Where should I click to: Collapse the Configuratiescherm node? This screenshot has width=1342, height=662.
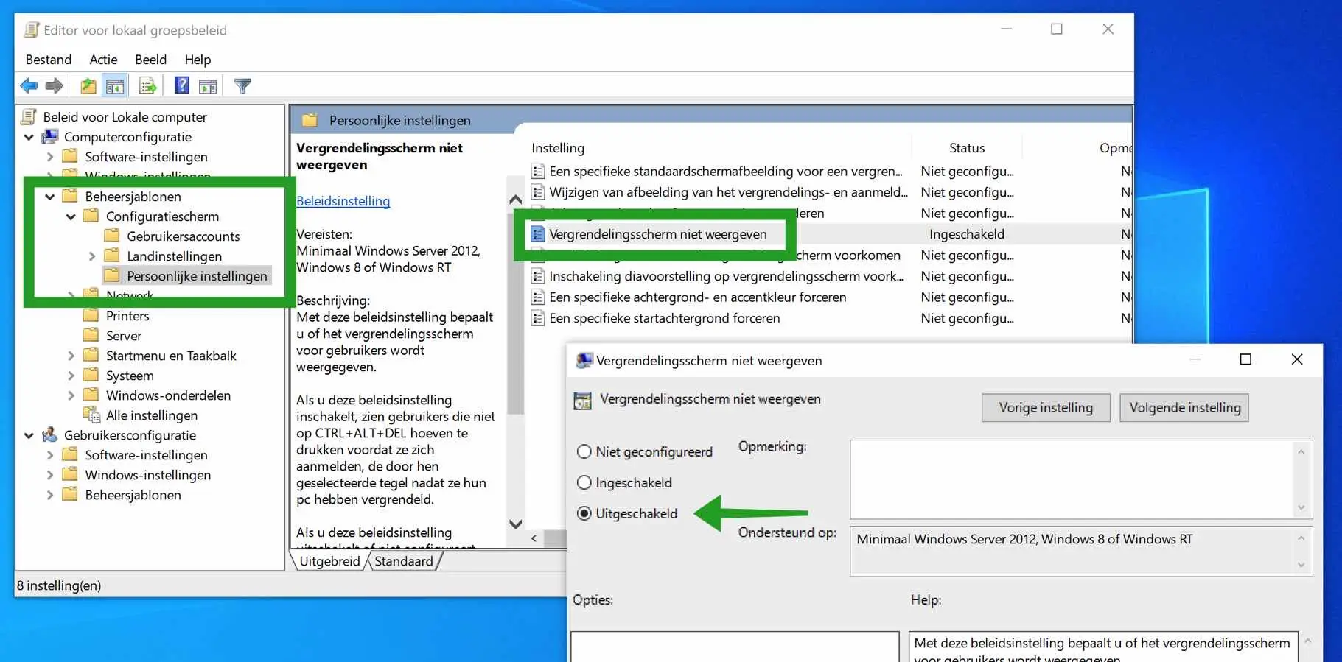(x=71, y=216)
